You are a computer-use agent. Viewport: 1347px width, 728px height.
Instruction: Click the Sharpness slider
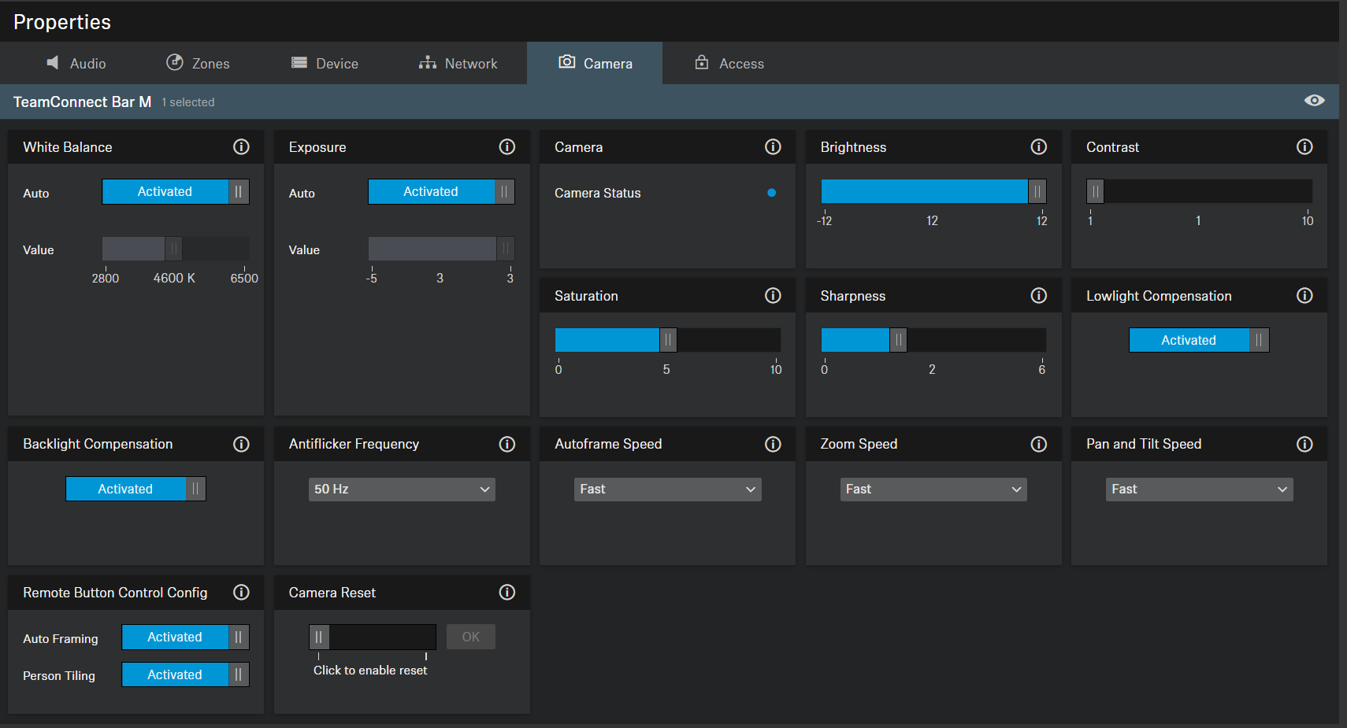pos(933,340)
